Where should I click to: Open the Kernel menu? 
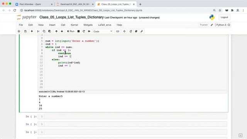(74, 25)
